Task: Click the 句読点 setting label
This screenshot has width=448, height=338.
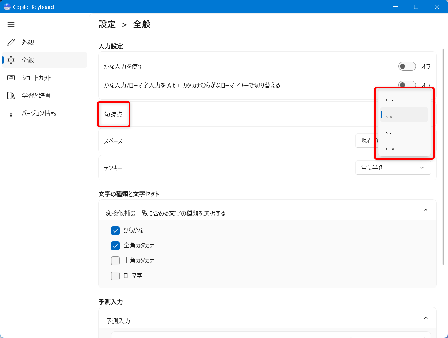Action: pos(113,114)
